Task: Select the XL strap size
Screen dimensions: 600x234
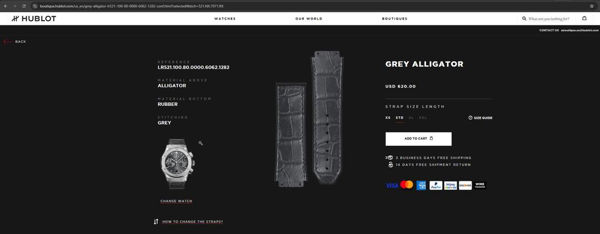Action: pos(411,118)
